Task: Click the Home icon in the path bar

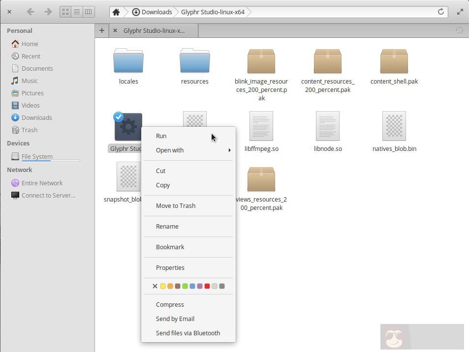Action: (116, 12)
